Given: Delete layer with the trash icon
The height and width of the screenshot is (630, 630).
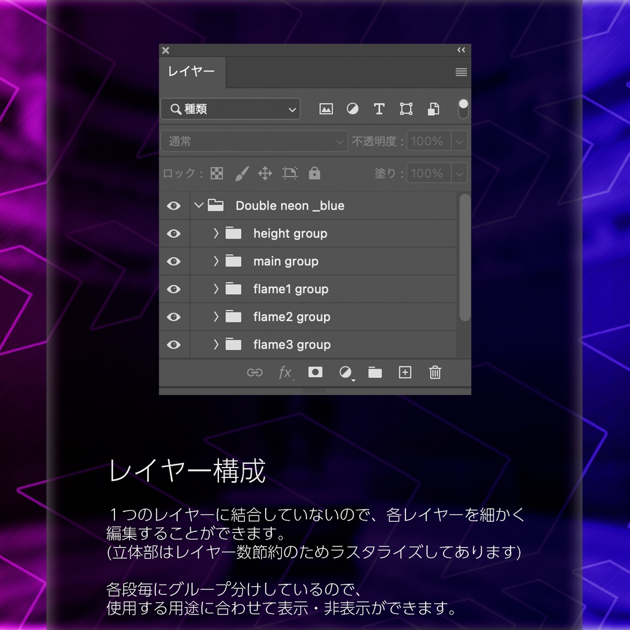Looking at the screenshot, I should click(x=435, y=373).
